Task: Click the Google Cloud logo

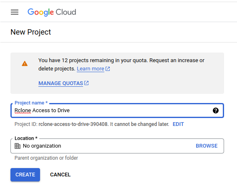Action: point(52,12)
